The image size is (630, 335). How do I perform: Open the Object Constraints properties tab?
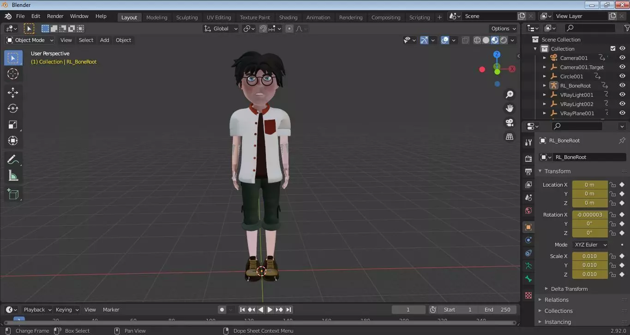coord(528,253)
